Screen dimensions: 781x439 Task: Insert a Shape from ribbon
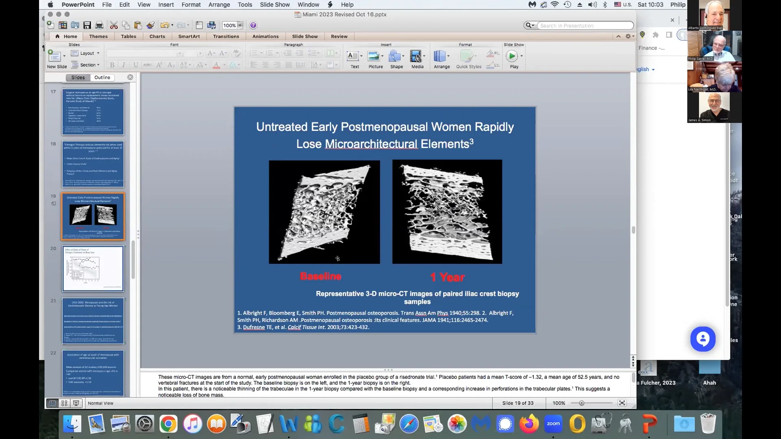(397, 59)
